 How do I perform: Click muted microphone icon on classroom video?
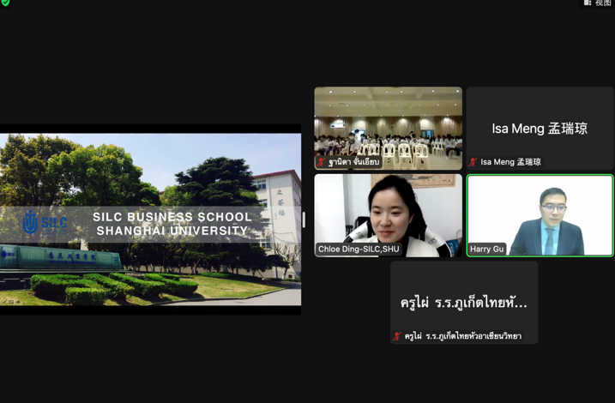point(322,162)
